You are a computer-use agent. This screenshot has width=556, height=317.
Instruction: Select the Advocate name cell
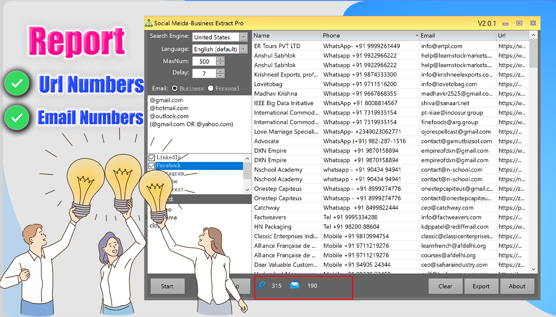(x=287, y=141)
